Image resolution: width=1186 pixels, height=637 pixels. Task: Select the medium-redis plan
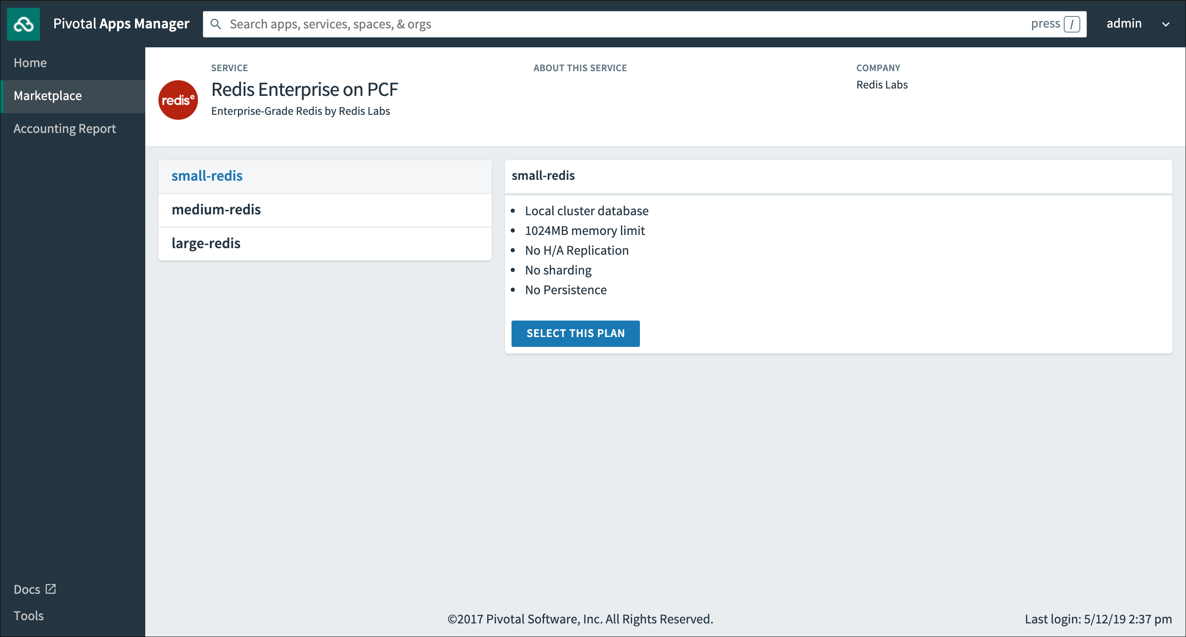(x=216, y=209)
